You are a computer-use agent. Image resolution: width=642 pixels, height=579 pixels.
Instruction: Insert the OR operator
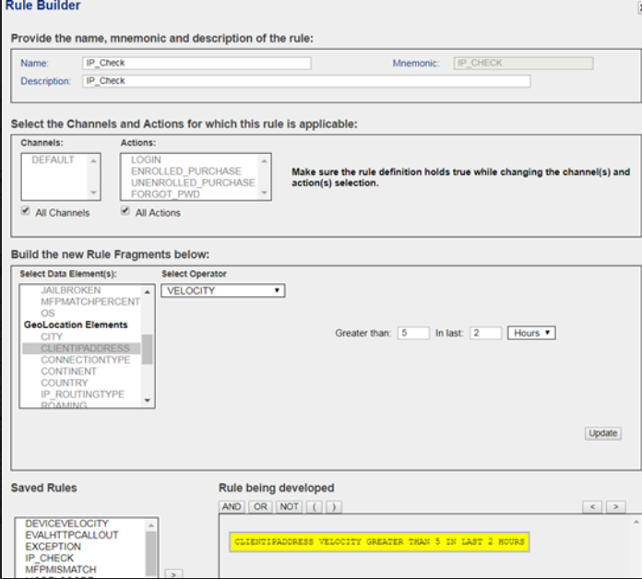tap(260, 507)
